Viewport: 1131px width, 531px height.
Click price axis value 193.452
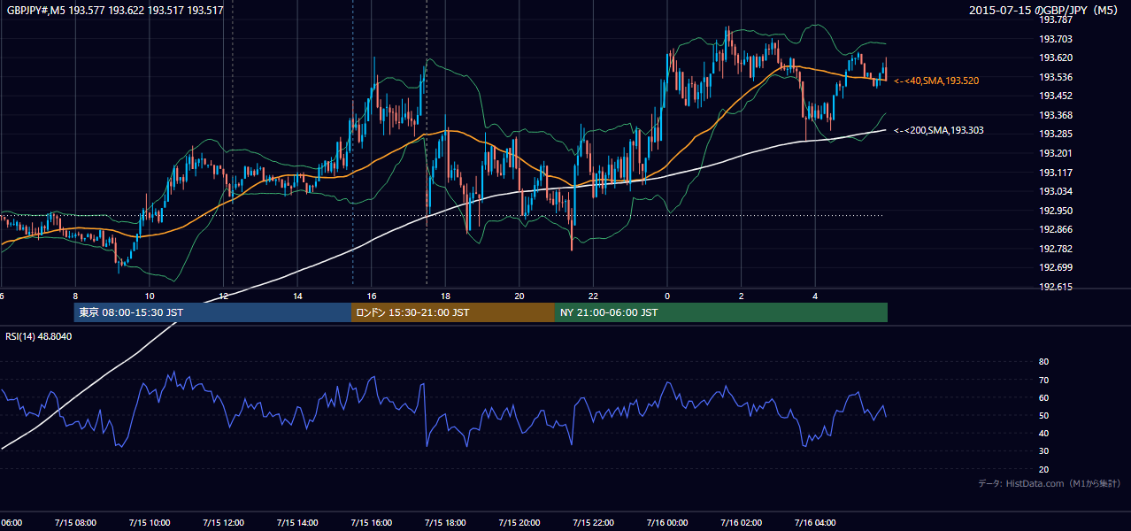[x=1055, y=96]
